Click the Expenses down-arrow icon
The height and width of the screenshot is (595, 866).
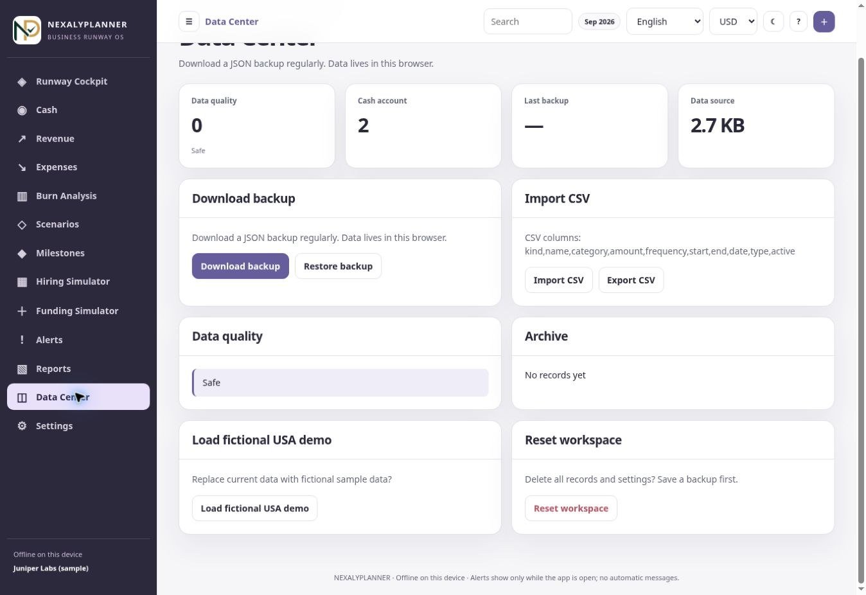tap(22, 167)
